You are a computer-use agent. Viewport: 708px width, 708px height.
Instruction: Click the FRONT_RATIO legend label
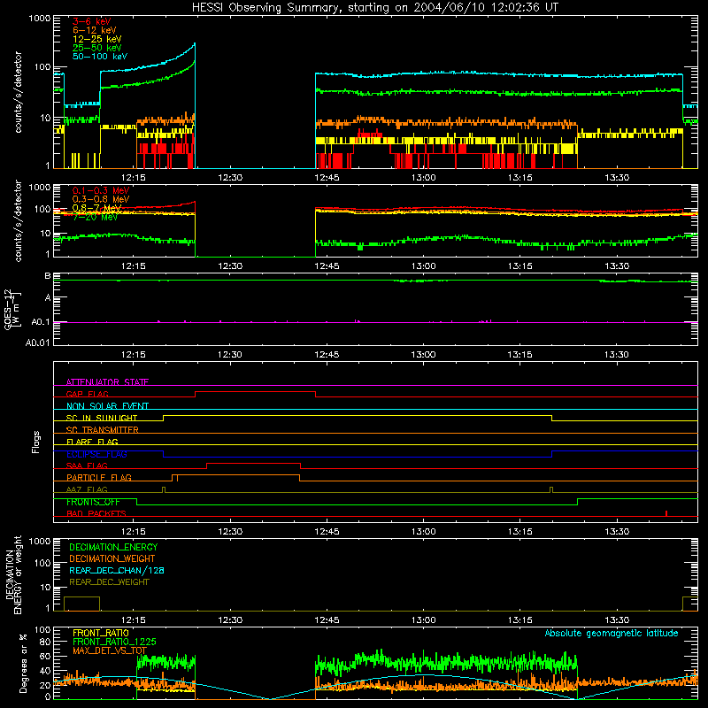(x=101, y=633)
